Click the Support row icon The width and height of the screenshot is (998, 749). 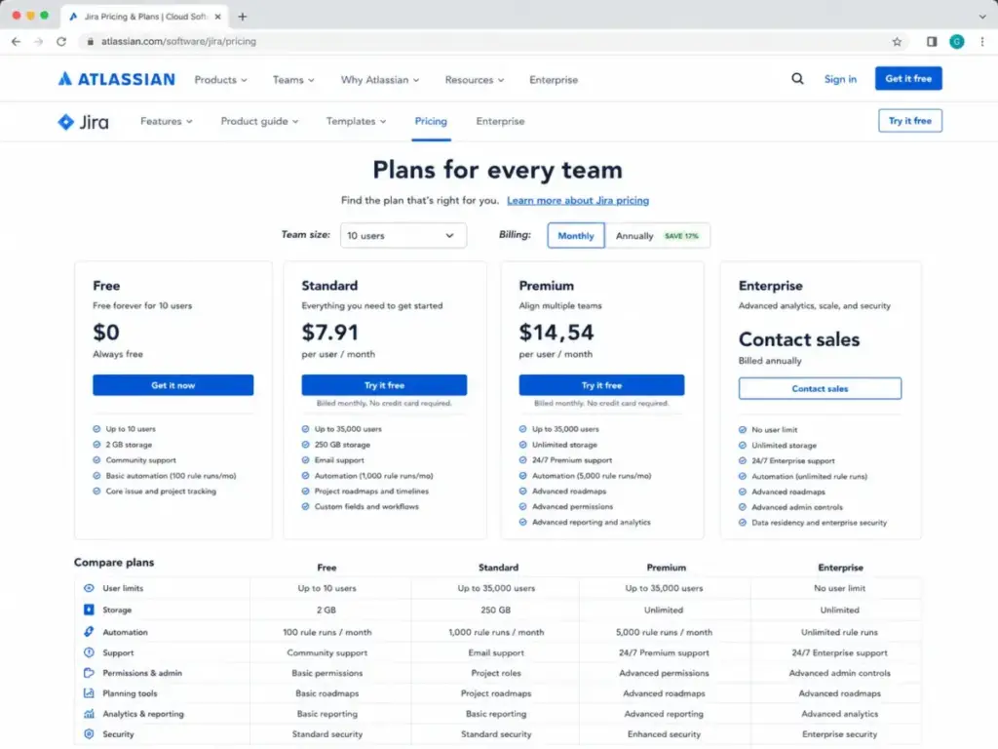click(89, 652)
